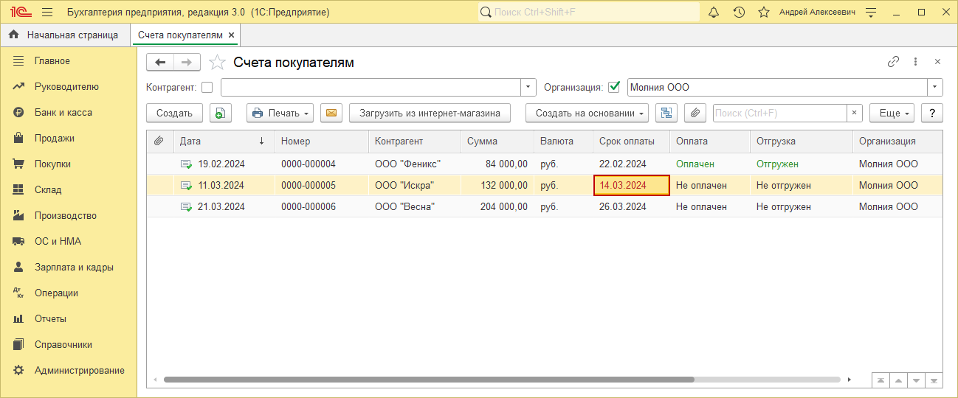Viewport: 958px width, 398px height.
Task: Click Загрузить из интернет-магазина button
Action: coord(430,113)
